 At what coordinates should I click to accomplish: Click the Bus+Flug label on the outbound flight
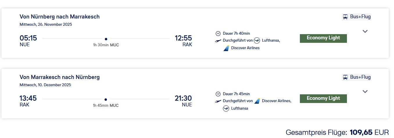(x=360, y=17)
